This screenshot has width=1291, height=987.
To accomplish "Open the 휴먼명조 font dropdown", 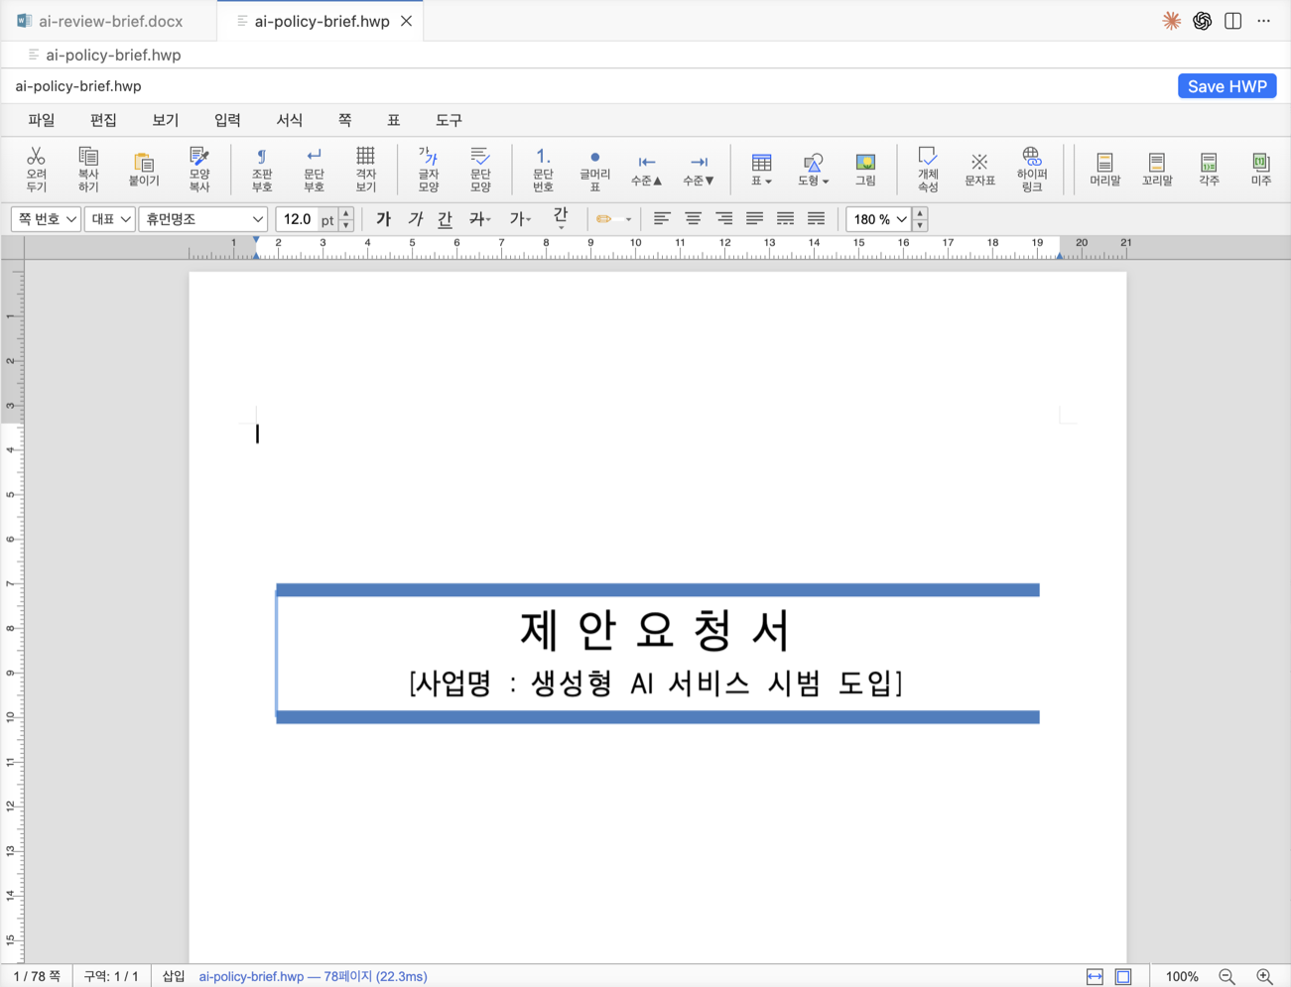I will (x=203, y=219).
